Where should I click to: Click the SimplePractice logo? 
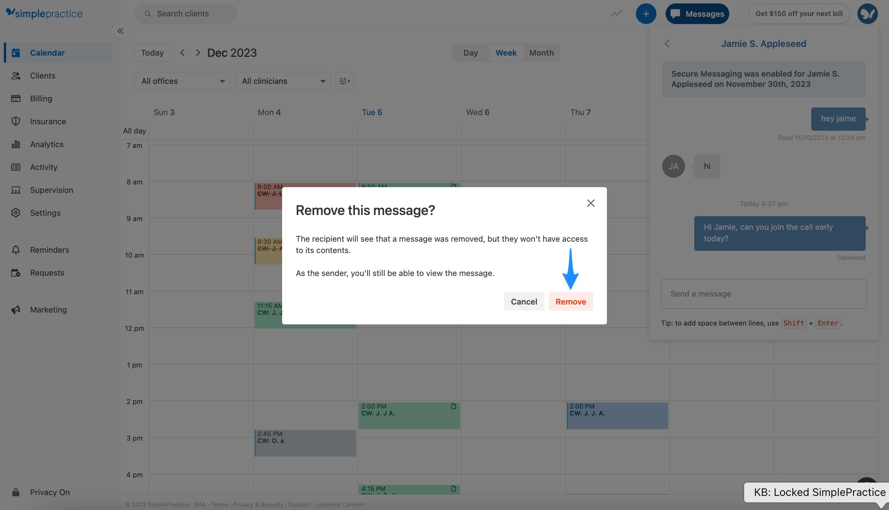(44, 13)
